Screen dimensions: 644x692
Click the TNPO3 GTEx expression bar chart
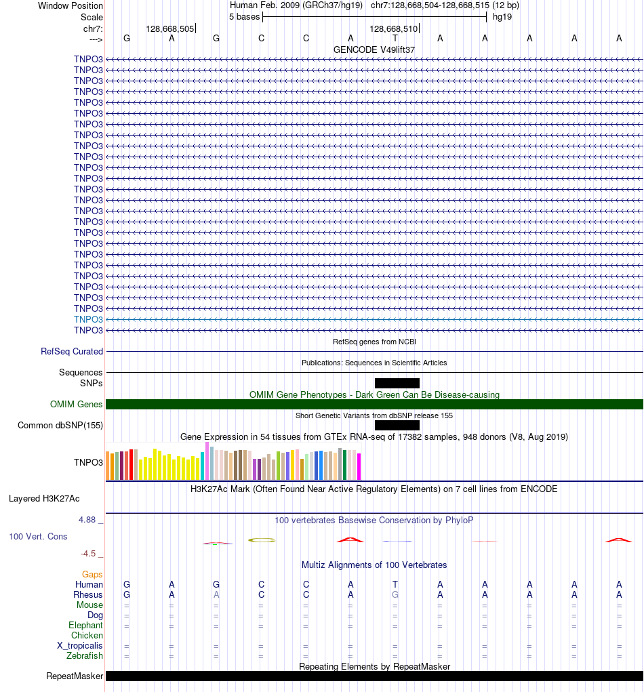pyautogui.click(x=233, y=461)
